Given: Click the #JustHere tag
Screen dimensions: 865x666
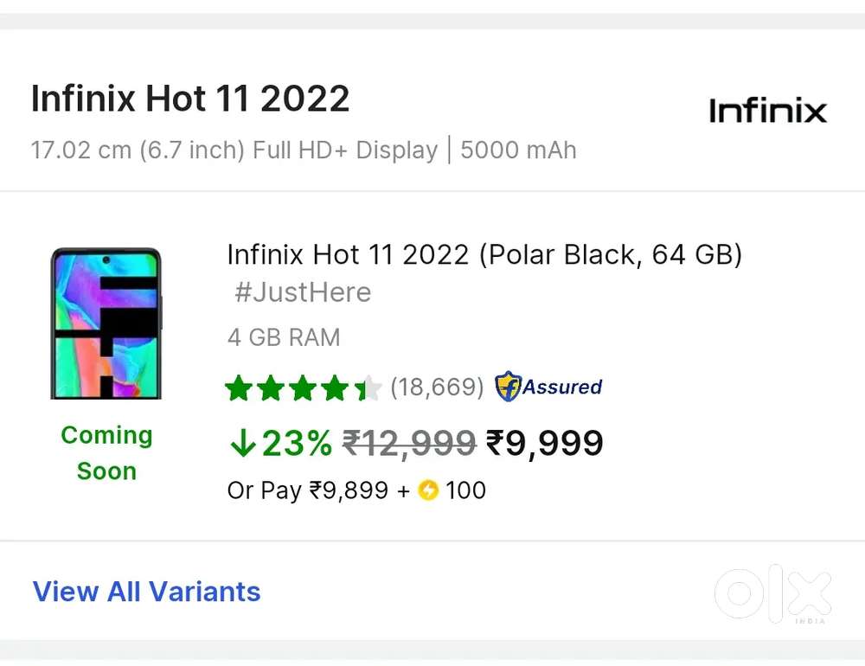Looking at the screenshot, I should pyautogui.click(x=303, y=292).
